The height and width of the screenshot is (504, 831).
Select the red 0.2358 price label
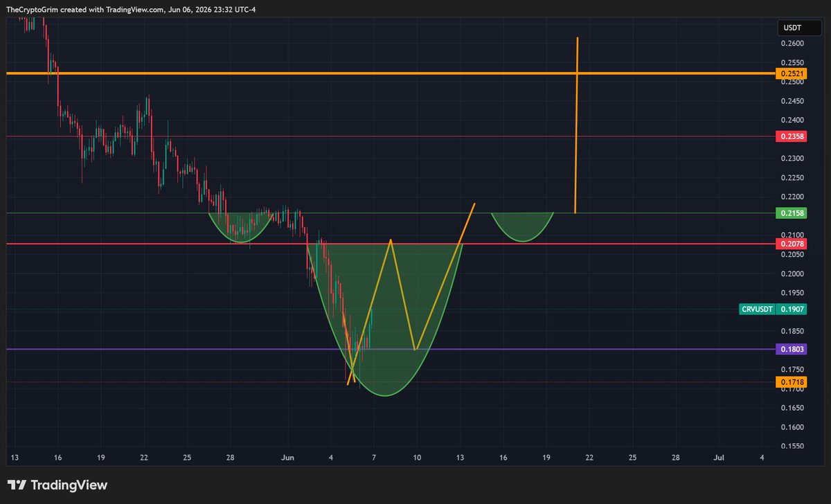792,137
